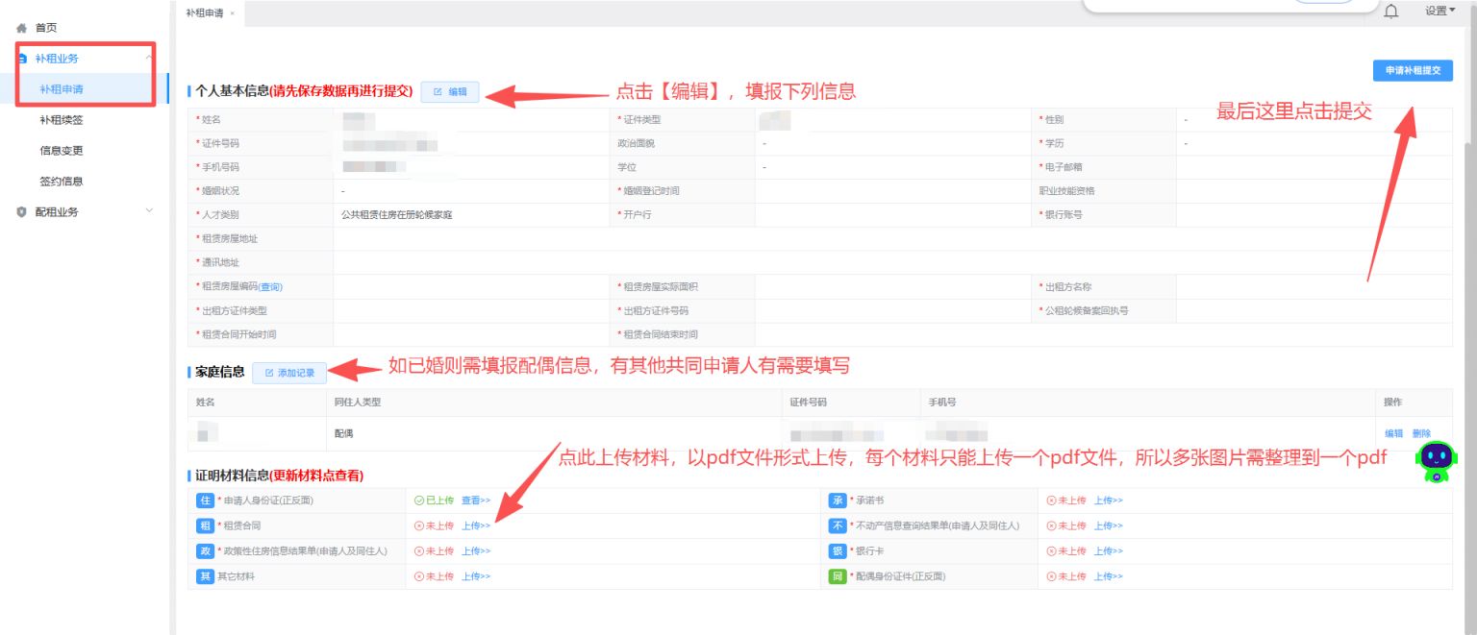Click the green 同 icon for 配偶身份证件
This screenshot has height=635, width=1477.
pyautogui.click(x=837, y=576)
